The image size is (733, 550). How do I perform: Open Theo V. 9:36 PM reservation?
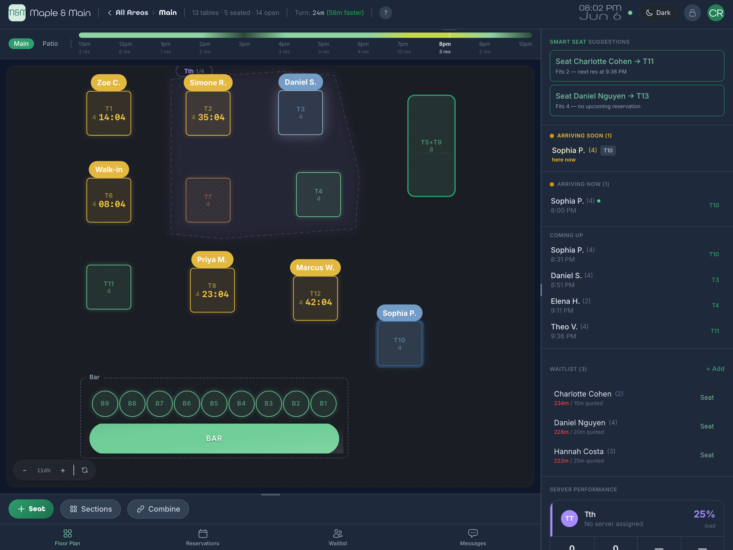tap(637, 331)
